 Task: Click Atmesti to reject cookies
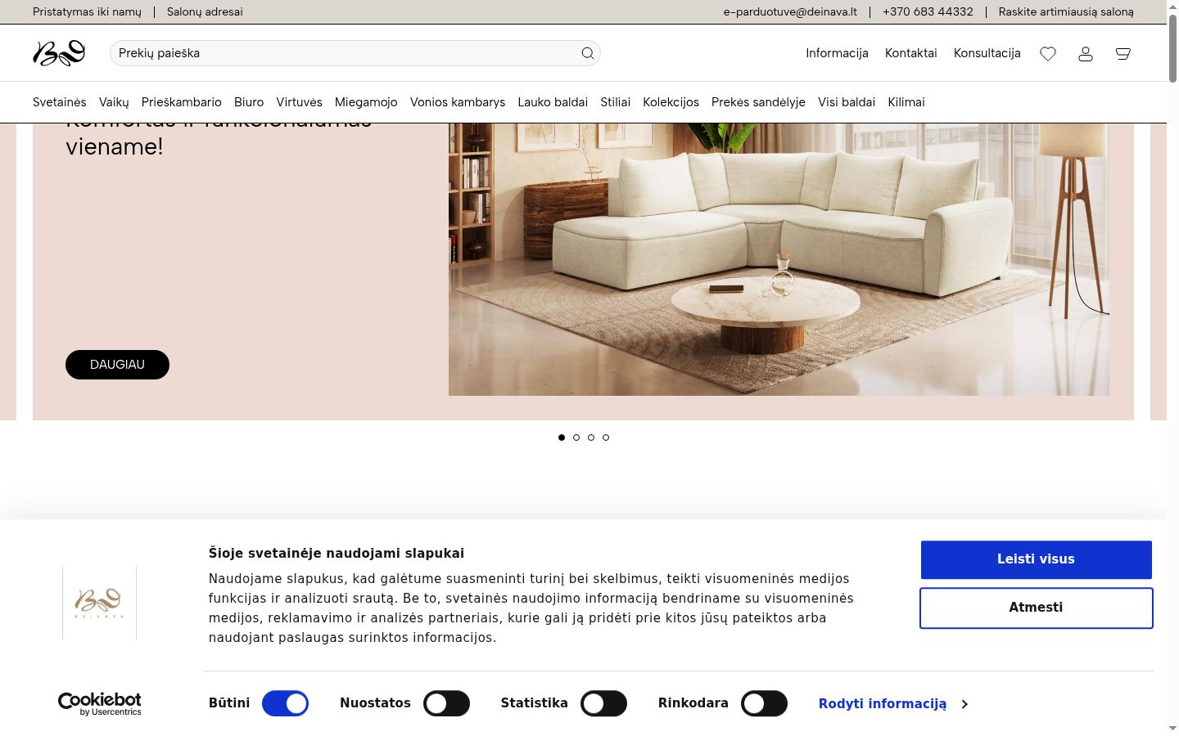point(1036,608)
